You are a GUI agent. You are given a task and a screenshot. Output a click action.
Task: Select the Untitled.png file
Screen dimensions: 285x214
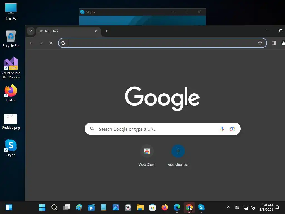pos(11,121)
